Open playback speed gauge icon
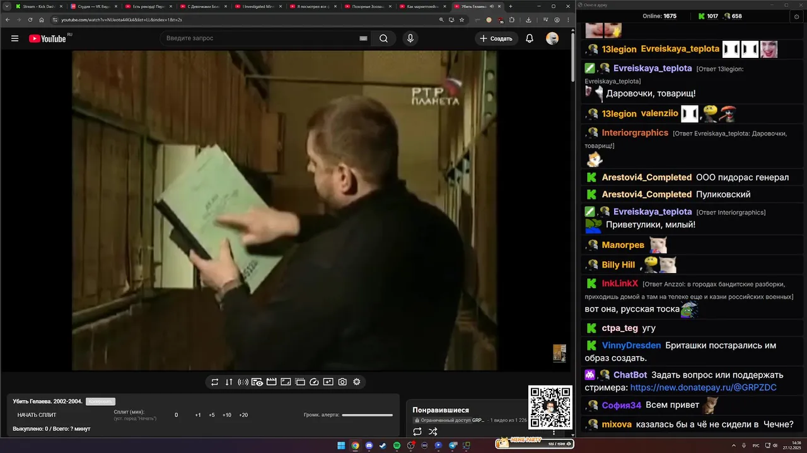 coord(314,382)
